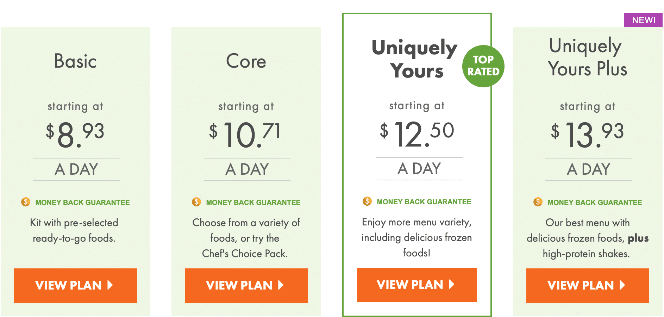Click View Plan under Uniquely Yours Plus
664x317 pixels.
[588, 285]
